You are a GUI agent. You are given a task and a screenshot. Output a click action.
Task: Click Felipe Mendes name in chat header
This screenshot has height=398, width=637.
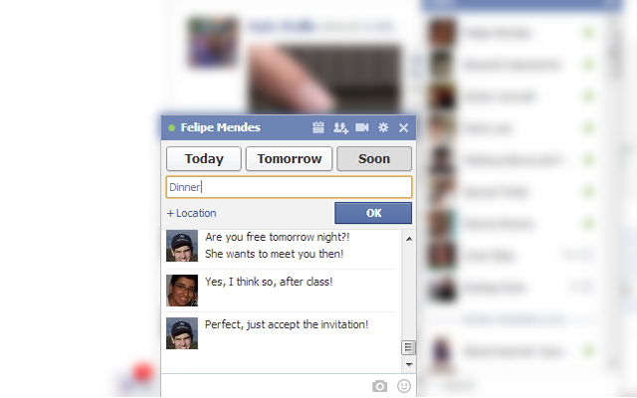pyautogui.click(x=221, y=127)
